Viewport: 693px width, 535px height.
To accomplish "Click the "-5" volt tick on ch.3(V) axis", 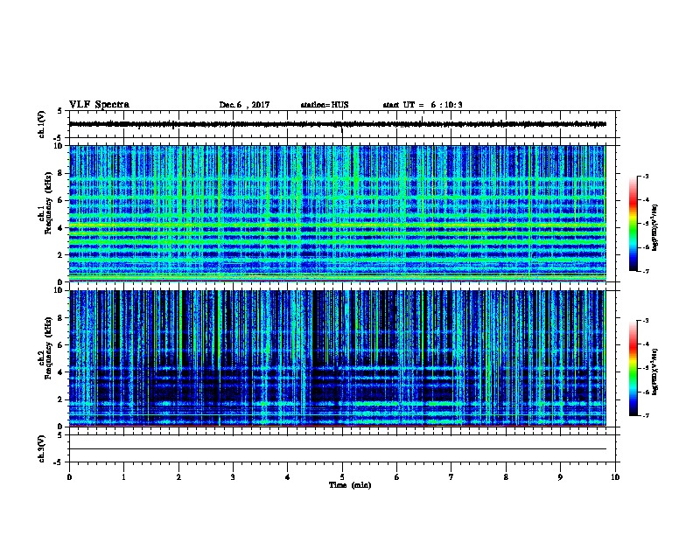I will click(x=59, y=462).
